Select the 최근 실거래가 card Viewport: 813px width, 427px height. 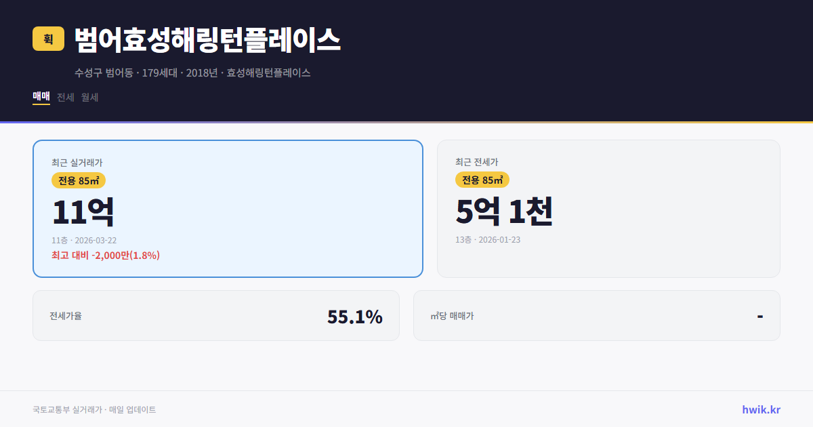pos(228,208)
